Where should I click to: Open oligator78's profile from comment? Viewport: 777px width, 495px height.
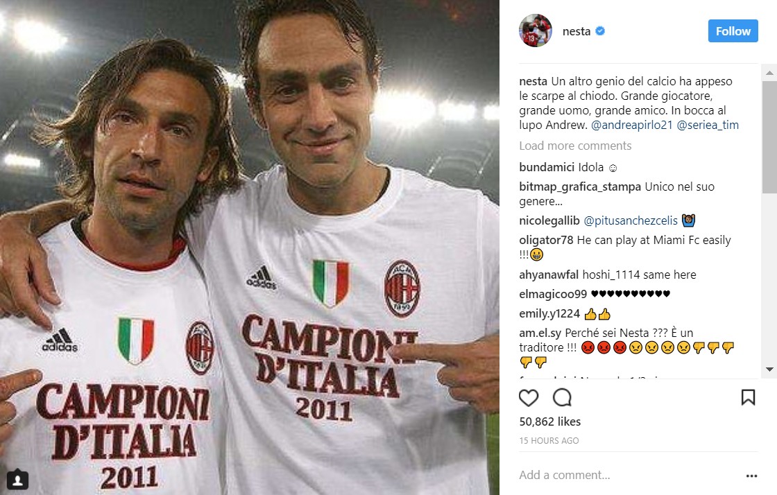point(546,240)
